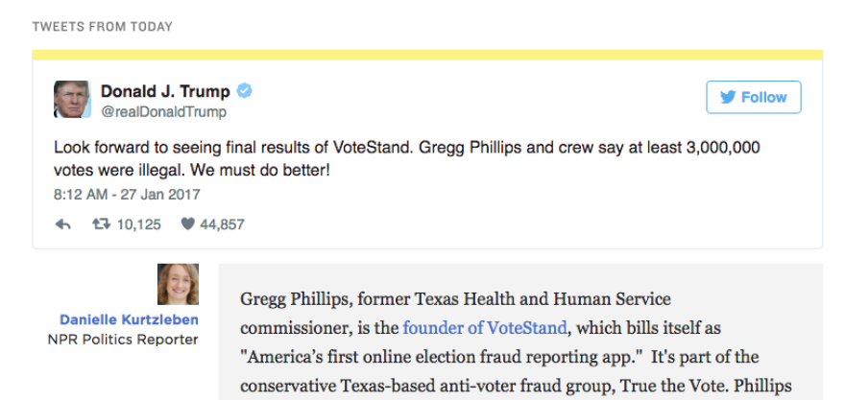This screenshot has width=845, height=400.
Task: Click Danielle Kurtzleben's reporter photo
Action: click(178, 284)
